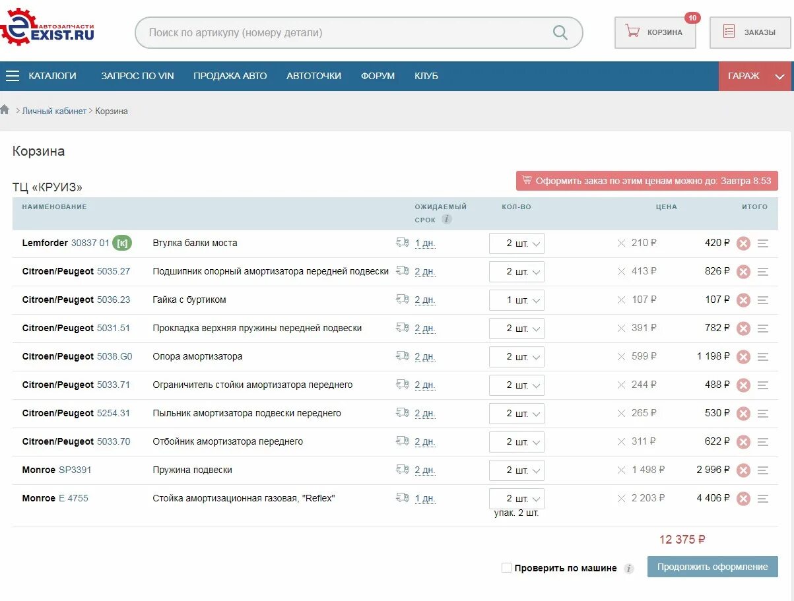Viewport: 794px width, 601px height.
Task: Open part number link 5038.G0
Action: pos(114,356)
